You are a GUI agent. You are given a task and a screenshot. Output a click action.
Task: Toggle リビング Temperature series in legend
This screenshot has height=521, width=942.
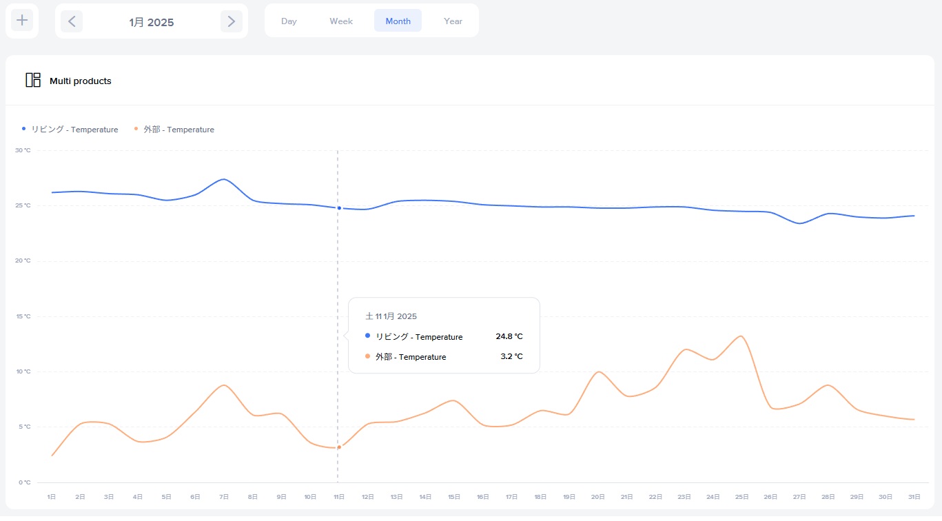[x=70, y=130]
